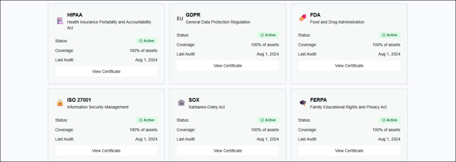Click the GDPR Active status badge
456x162 pixels.
point(268,35)
